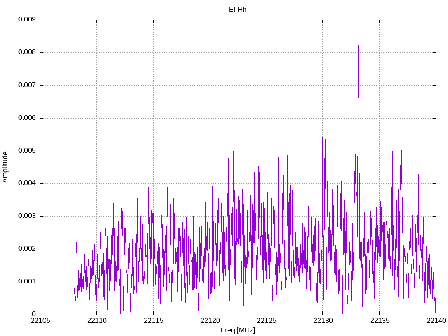Click the Amplitude axis label
448x336 pixels.
(x=5, y=167)
